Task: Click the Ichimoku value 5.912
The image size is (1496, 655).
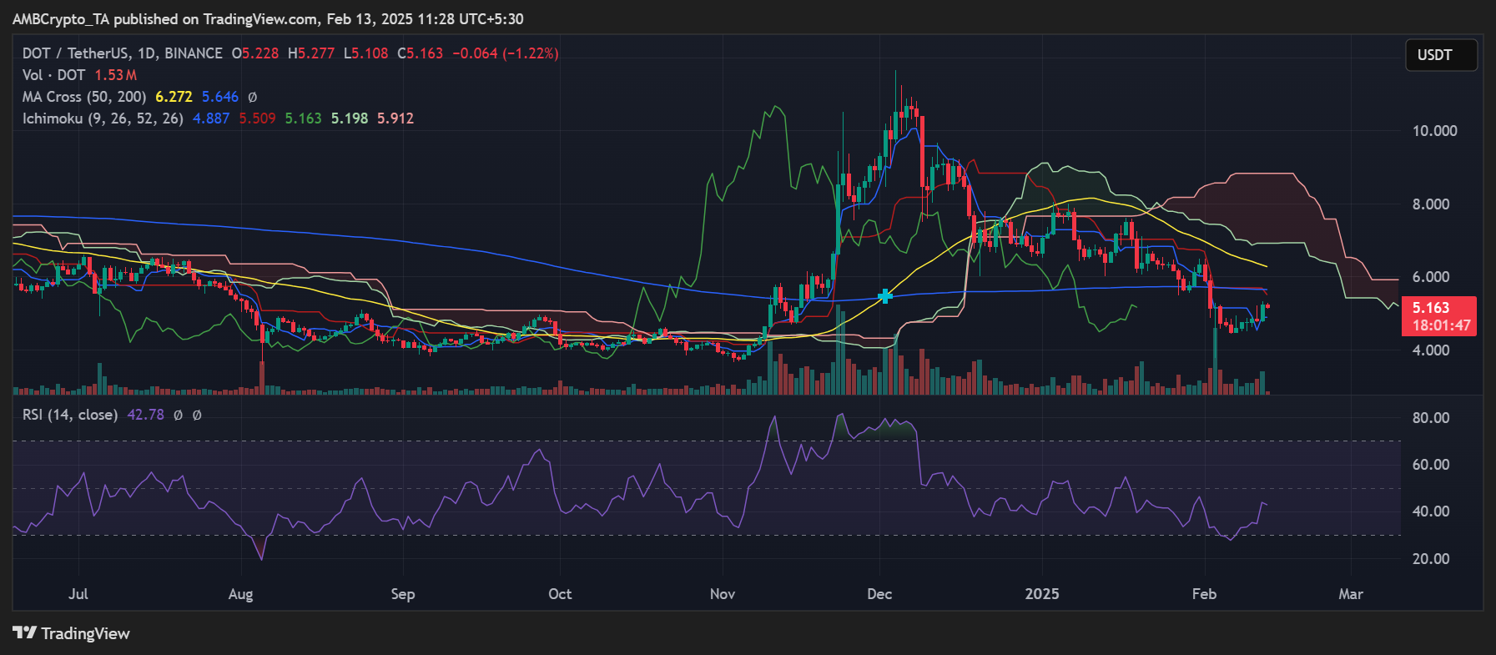Action: point(395,118)
